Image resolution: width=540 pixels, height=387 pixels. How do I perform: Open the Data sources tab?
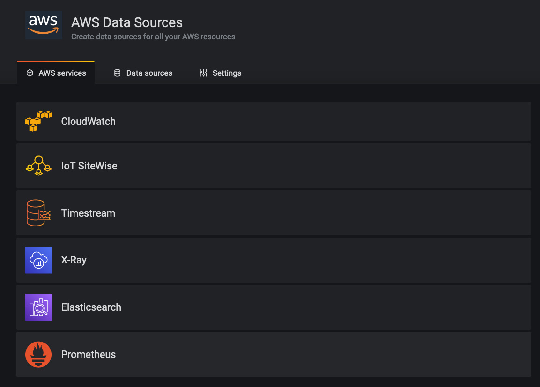[x=143, y=73]
